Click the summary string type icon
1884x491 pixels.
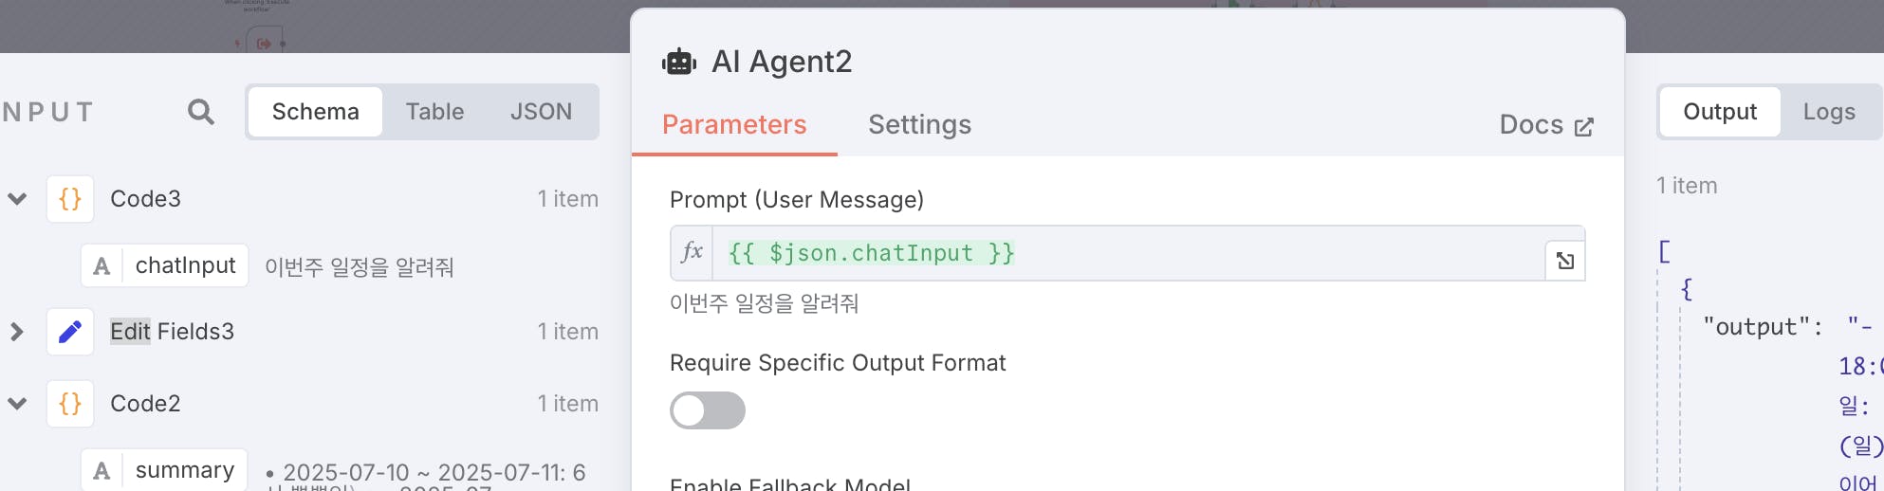[x=102, y=470]
